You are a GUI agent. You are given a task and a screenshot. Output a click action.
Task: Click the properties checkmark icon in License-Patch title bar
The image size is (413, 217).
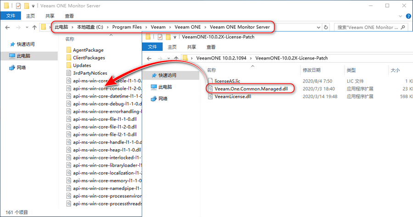tap(160, 37)
